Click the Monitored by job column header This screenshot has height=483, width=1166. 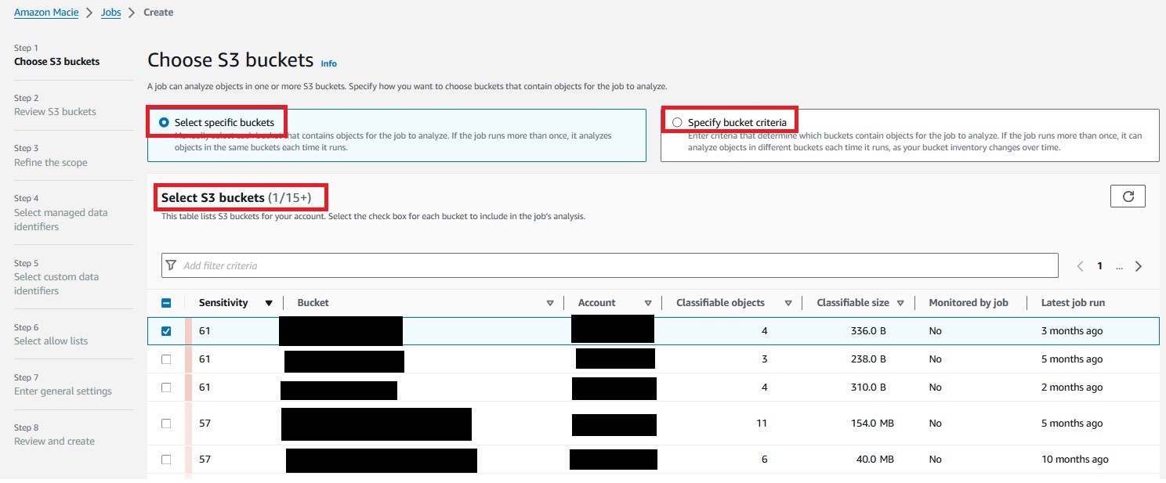(x=969, y=303)
